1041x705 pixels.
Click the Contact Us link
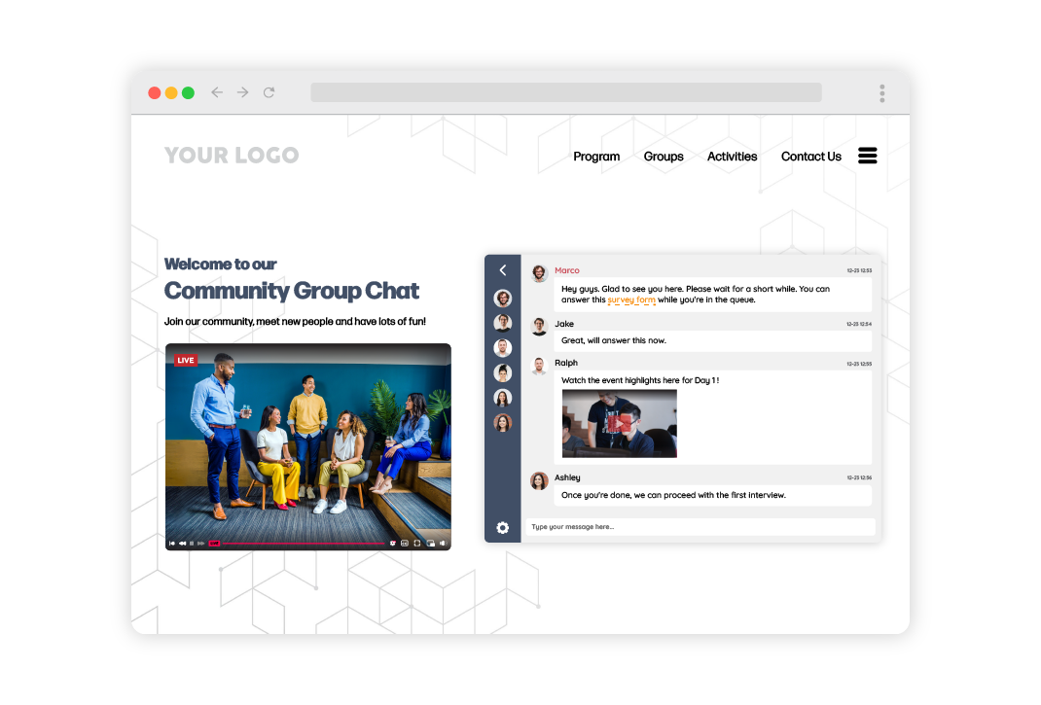(x=810, y=157)
